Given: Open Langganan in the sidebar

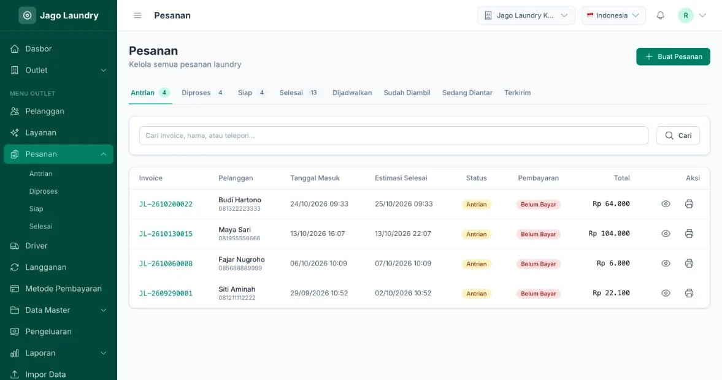Looking at the screenshot, I should (58, 267).
